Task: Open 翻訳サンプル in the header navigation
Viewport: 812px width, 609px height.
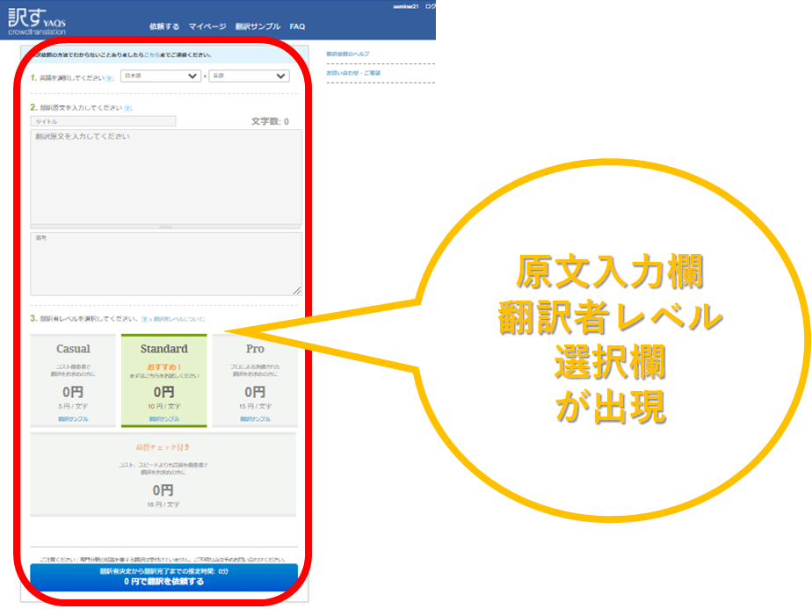Action: tap(257, 26)
